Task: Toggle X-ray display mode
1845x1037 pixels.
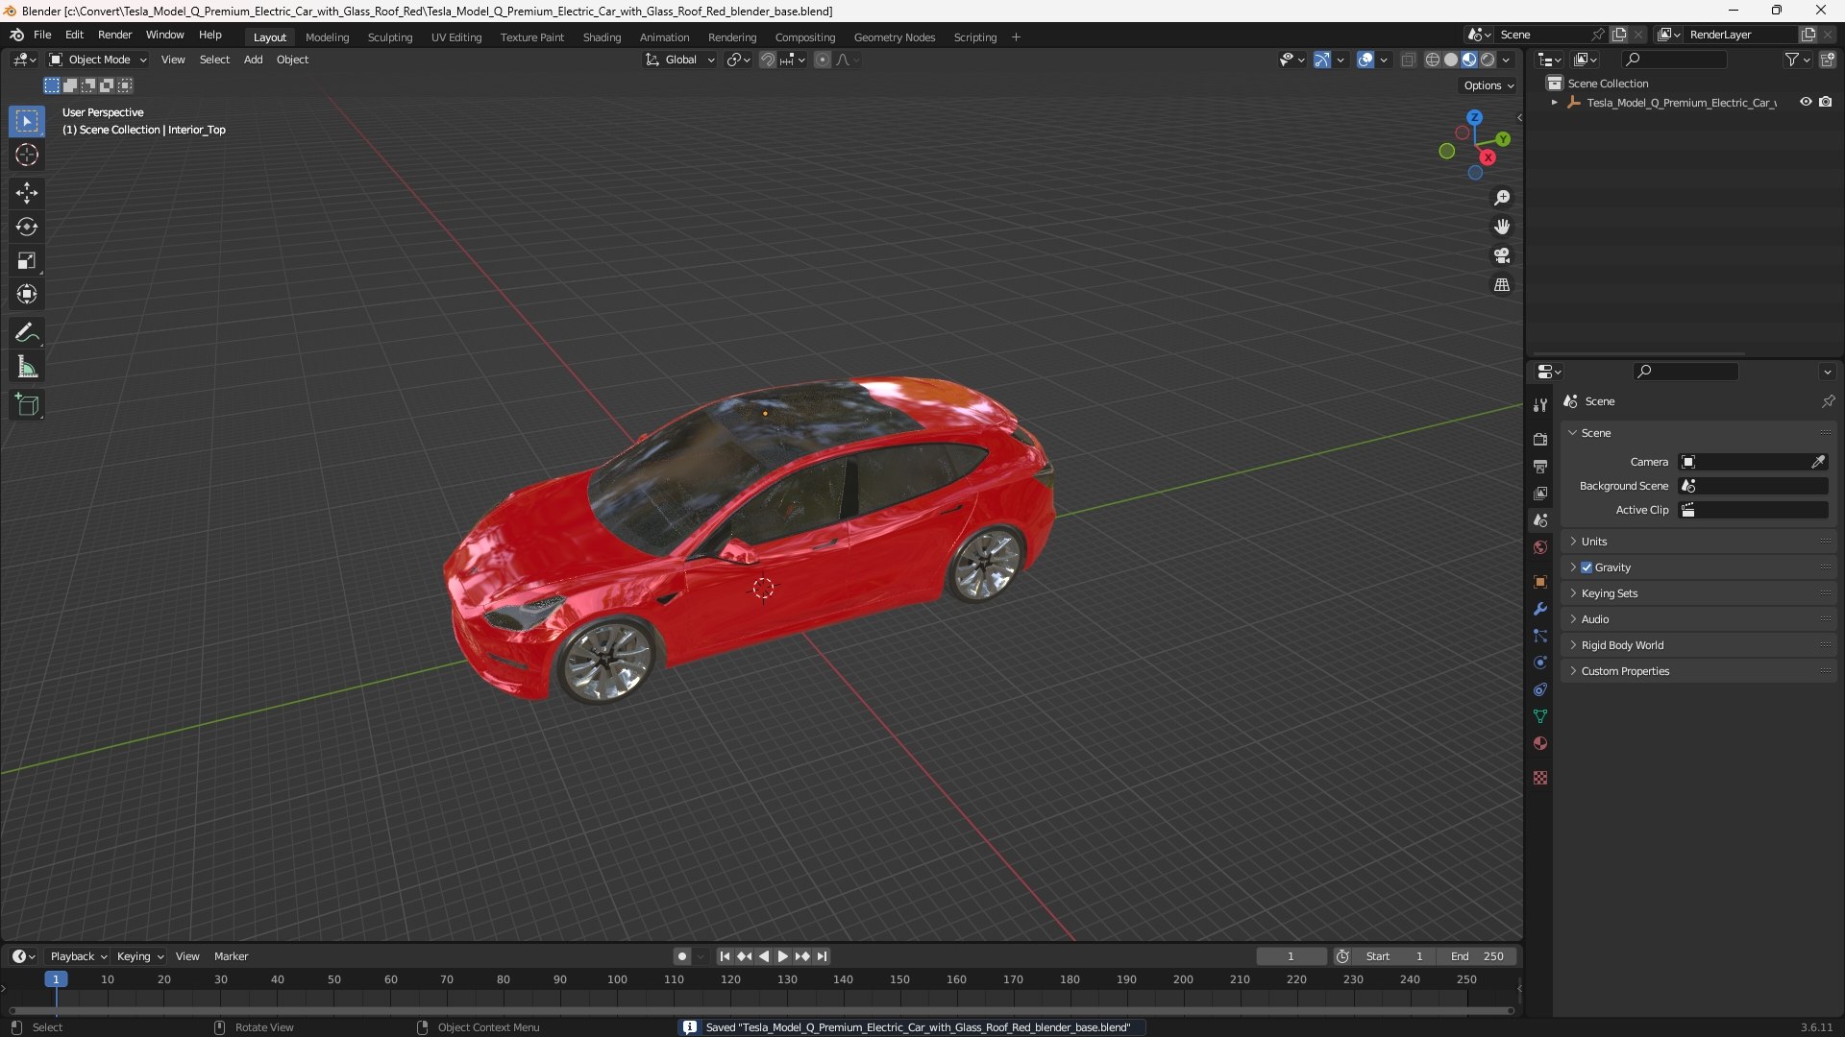Action: (x=1408, y=60)
